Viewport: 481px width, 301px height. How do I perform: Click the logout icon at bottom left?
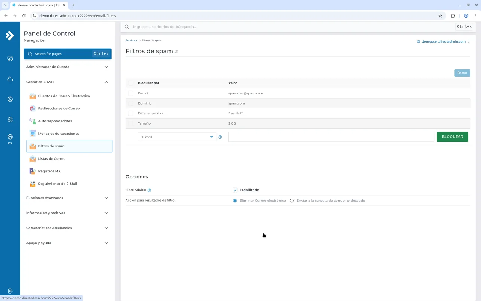pyautogui.click(x=10, y=291)
